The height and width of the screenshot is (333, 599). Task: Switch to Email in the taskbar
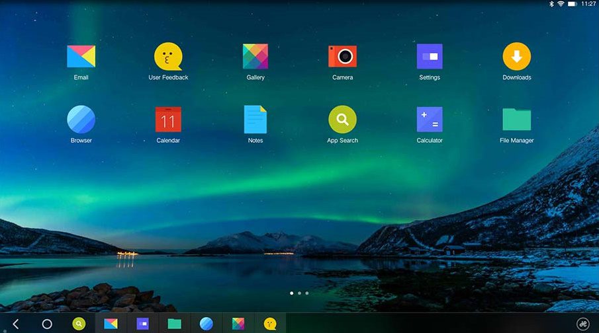point(111,324)
